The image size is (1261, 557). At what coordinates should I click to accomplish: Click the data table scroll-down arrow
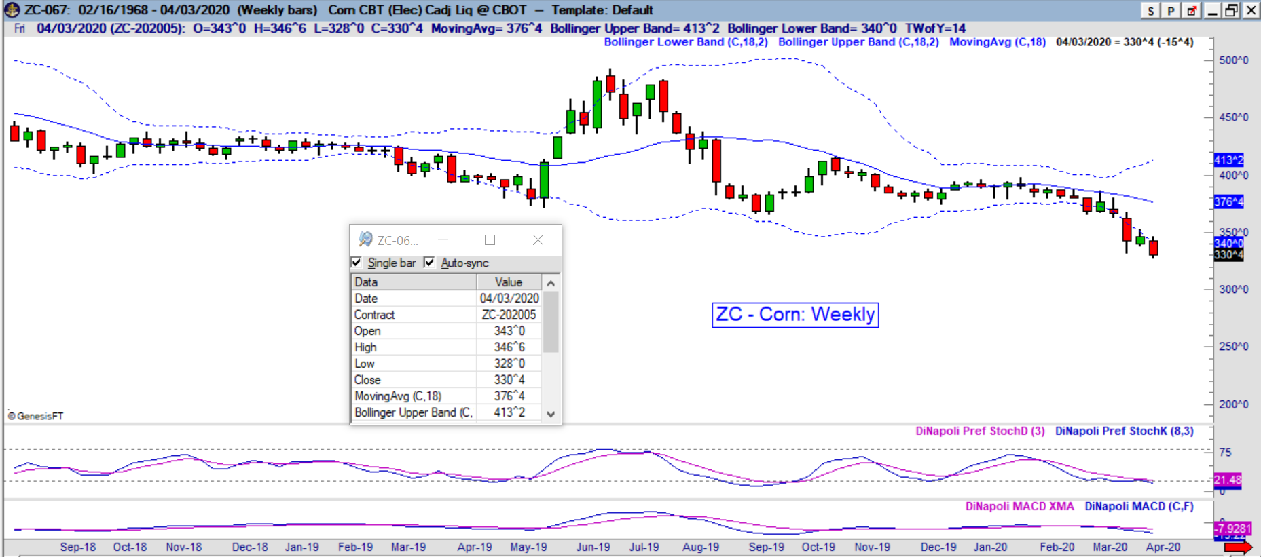[551, 414]
